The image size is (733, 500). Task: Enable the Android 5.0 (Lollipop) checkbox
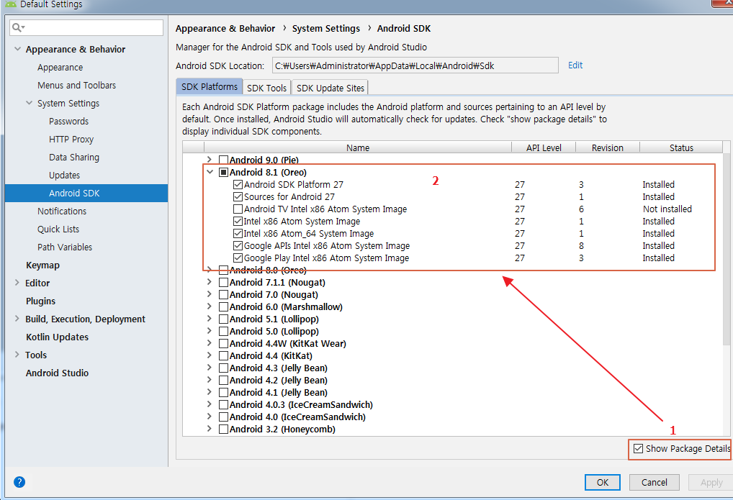(x=223, y=332)
